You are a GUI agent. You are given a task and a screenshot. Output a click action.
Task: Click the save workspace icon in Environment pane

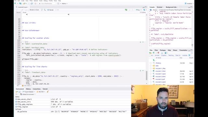click(x=19, y=92)
